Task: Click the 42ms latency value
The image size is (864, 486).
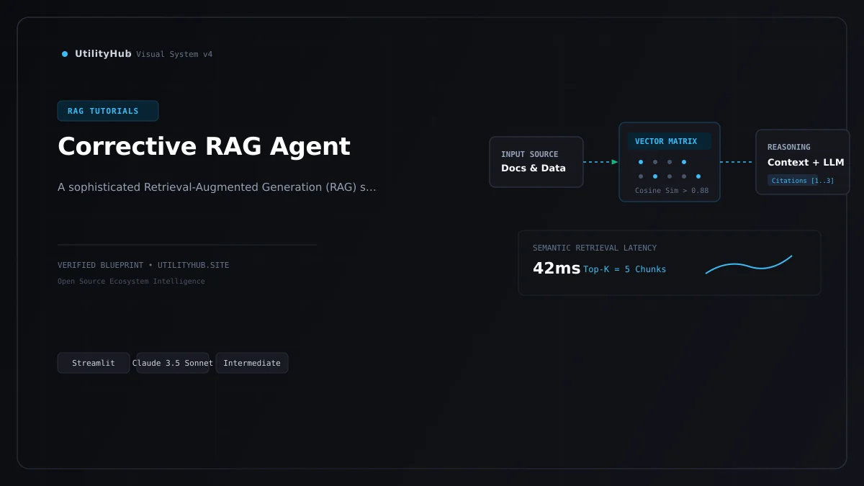Action: click(x=557, y=269)
